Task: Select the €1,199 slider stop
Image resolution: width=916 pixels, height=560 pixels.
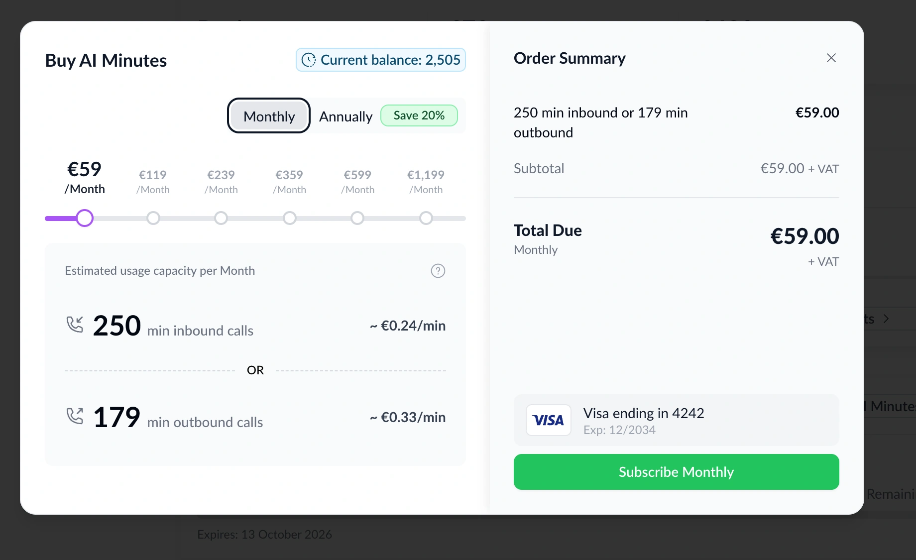Action: (x=426, y=218)
